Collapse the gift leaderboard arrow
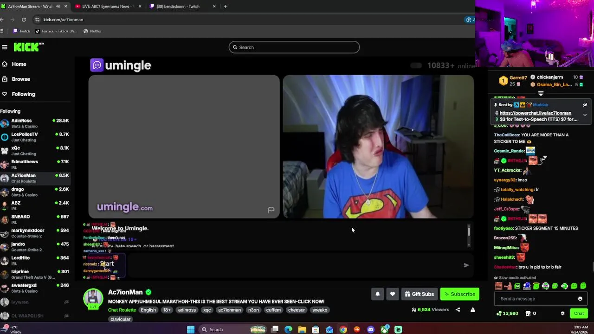Screen dimensions: 594x334 541,93
